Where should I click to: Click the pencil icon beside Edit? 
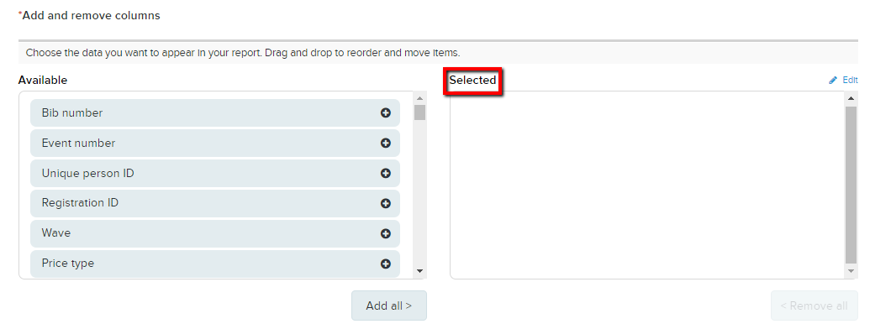(x=833, y=80)
